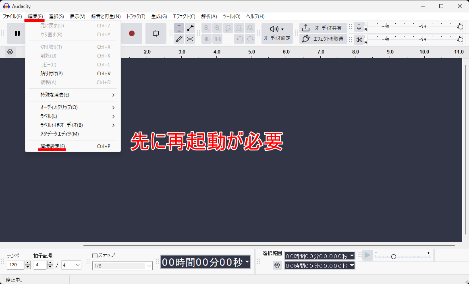Screen dimensions: 469x284
Task: Click the Zoom Out magnifier icon
Action: tap(217, 28)
